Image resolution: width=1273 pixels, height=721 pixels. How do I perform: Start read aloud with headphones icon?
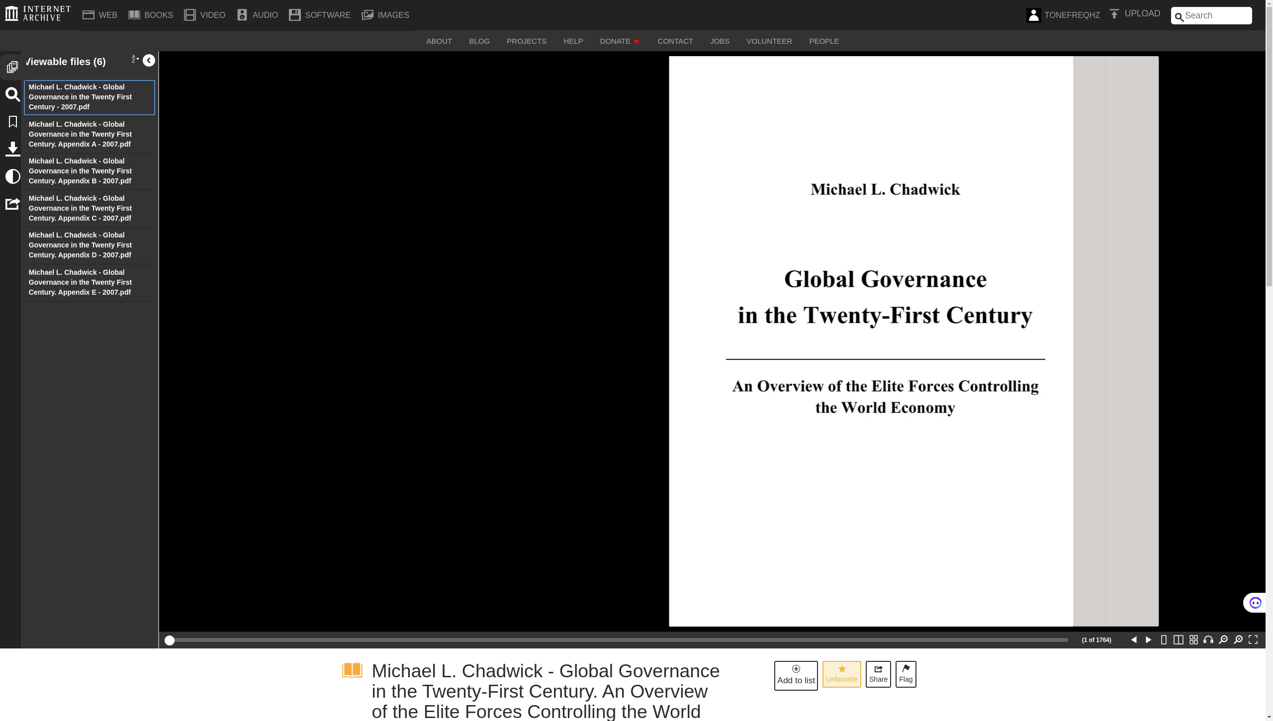click(x=1208, y=640)
